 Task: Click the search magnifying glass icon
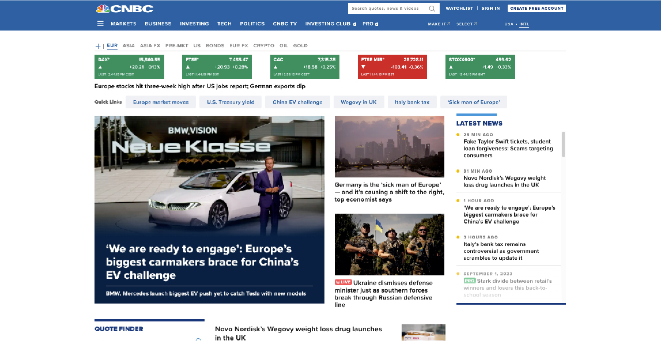pos(431,8)
